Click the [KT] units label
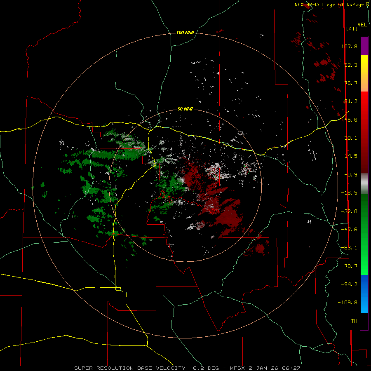The width and height of the screenshot is (371, 371). tap(352, 28)
